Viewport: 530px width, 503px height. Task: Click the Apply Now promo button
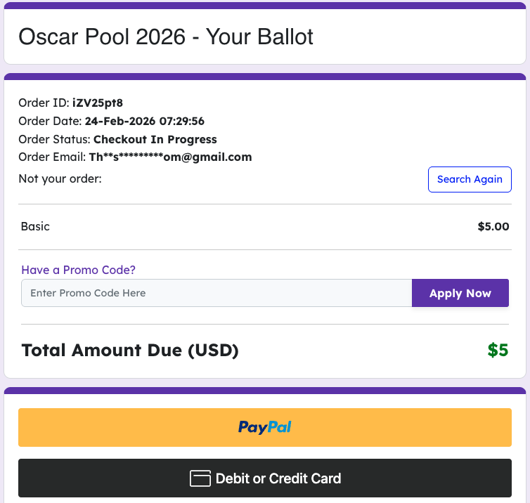(x=460, y=293)
